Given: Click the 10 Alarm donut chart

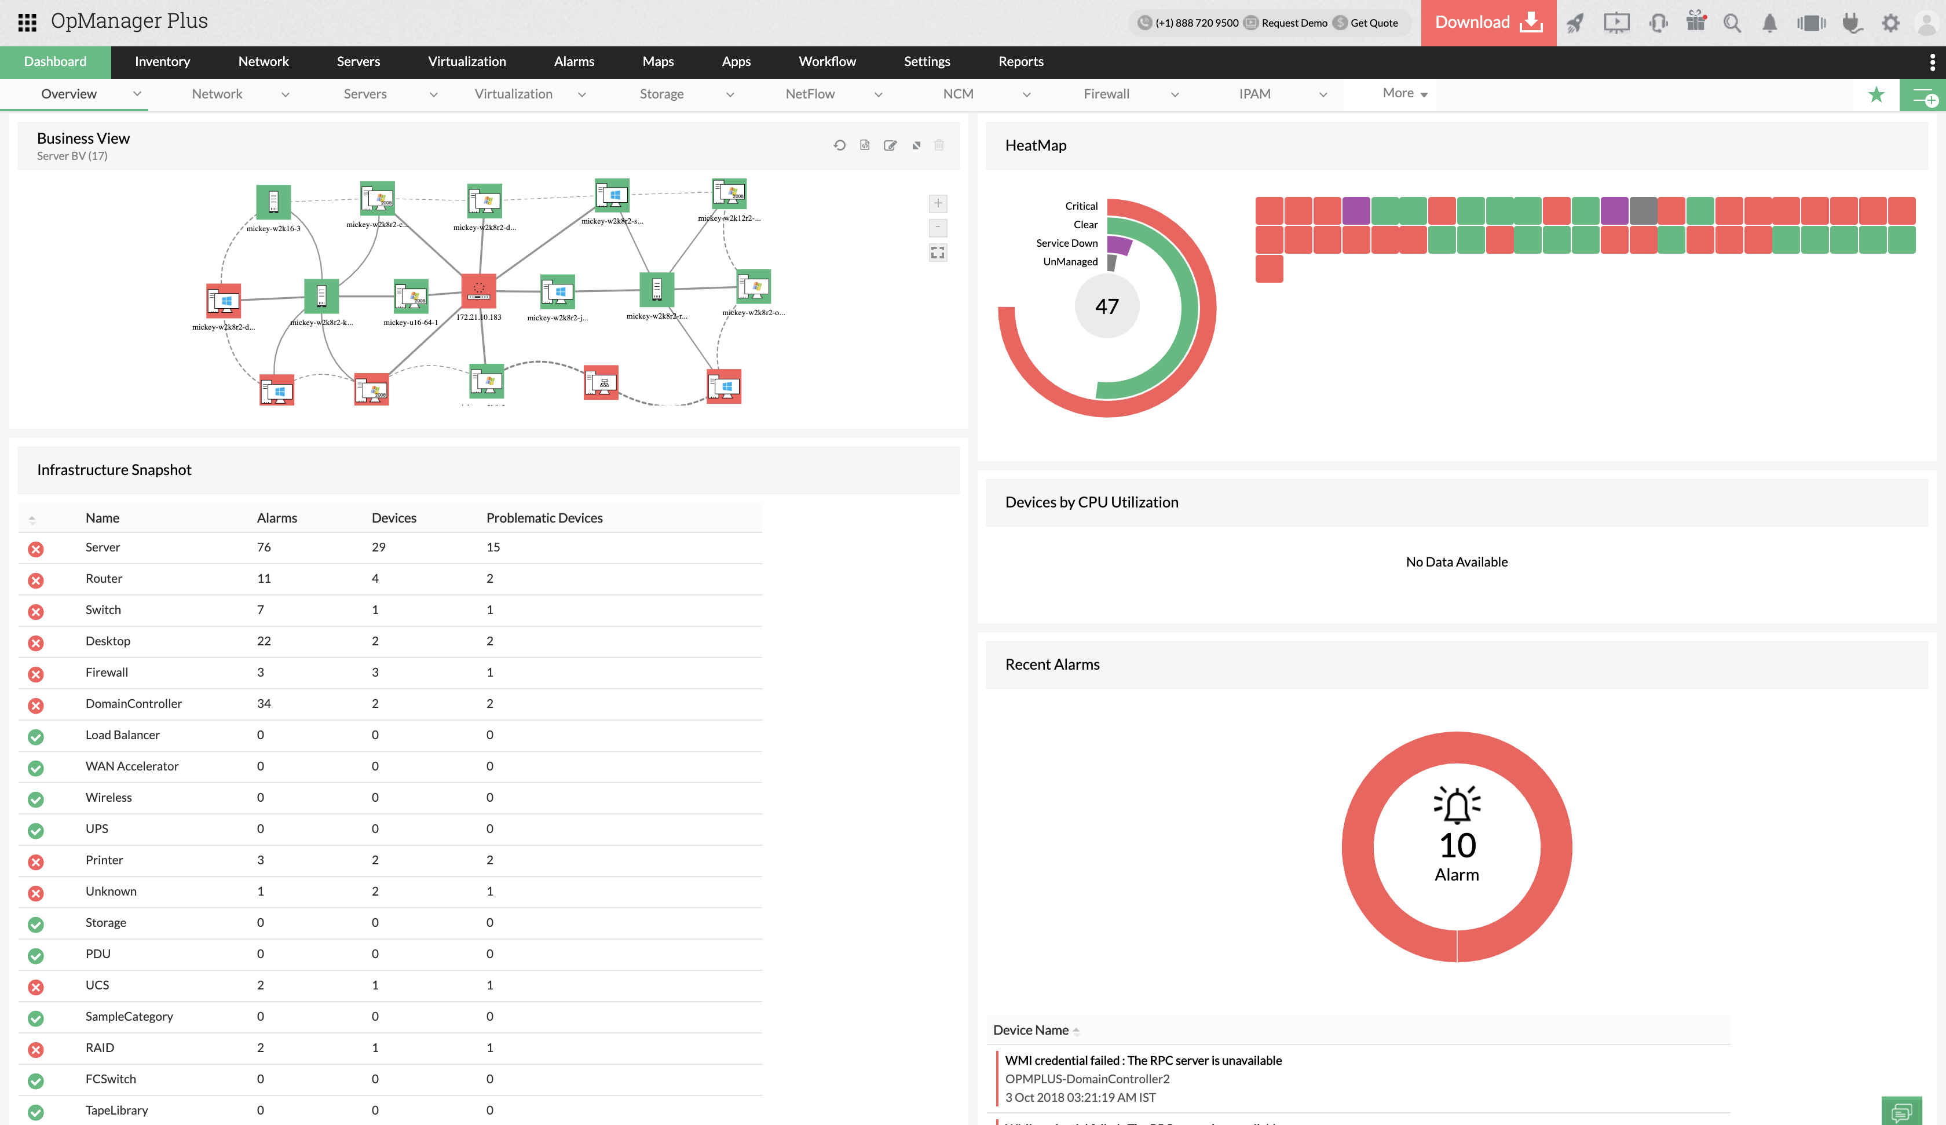Looking at the screenshot, I should pos(1457,848).
